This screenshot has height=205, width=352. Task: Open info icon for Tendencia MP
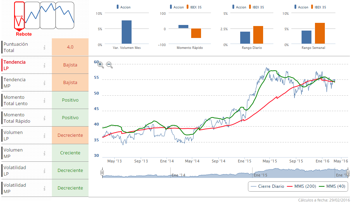tap(44, 83)
